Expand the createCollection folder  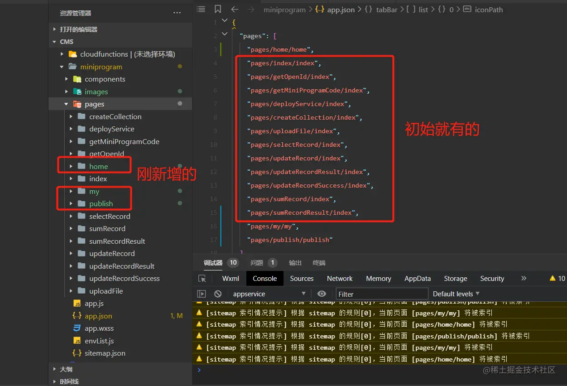click(71, 116)
